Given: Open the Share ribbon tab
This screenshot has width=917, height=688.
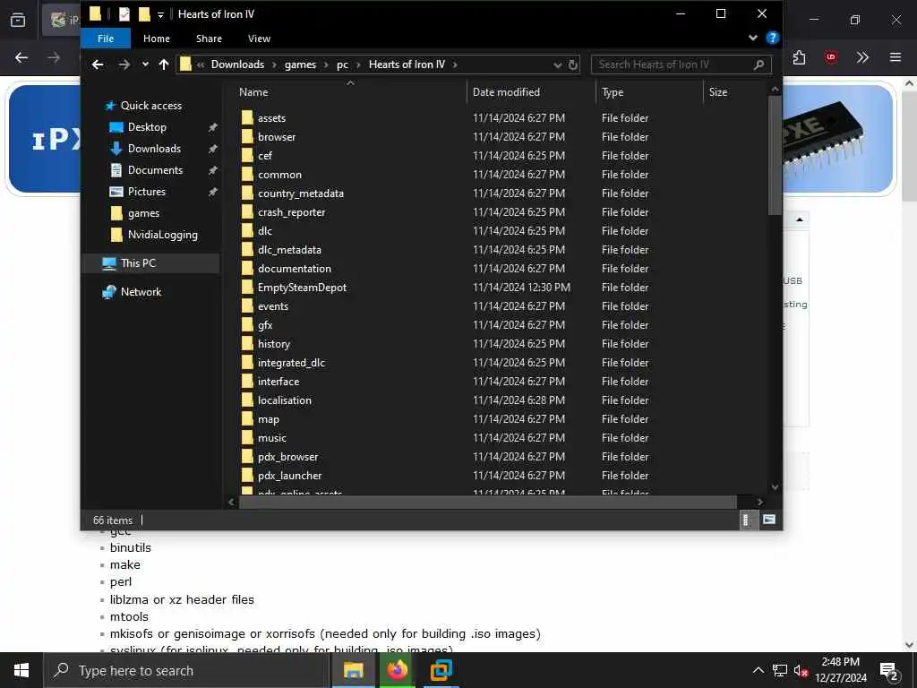Looking at the screenshot, I should 209,39.
